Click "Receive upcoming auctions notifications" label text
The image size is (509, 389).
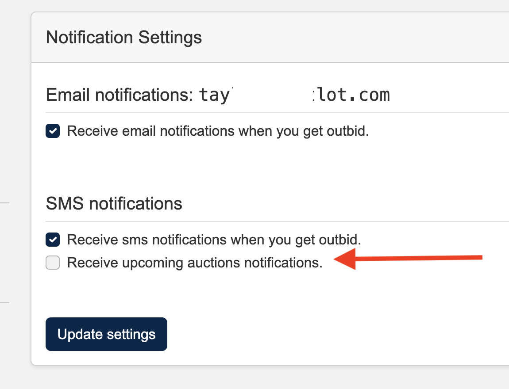(195, 263)
